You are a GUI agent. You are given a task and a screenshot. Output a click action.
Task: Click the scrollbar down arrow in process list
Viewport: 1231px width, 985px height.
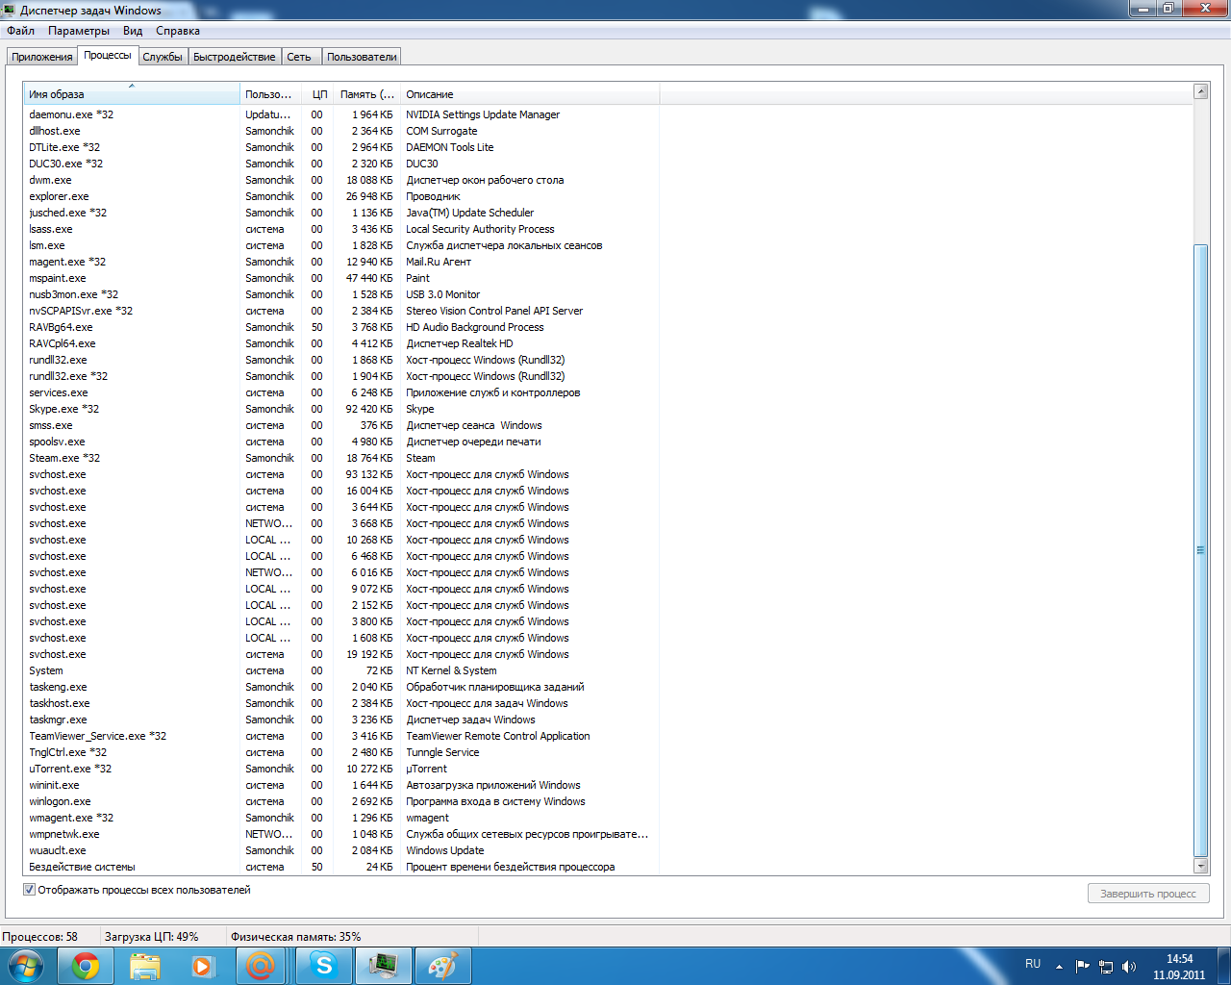pyautogui.click(x=1200, y=867)
